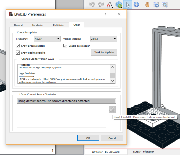Select the Other tab
The image size is (180, 155).
(x=77, y=25)
